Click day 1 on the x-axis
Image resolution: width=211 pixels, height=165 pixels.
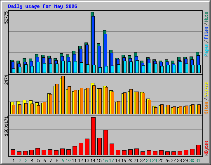[14, 160]
